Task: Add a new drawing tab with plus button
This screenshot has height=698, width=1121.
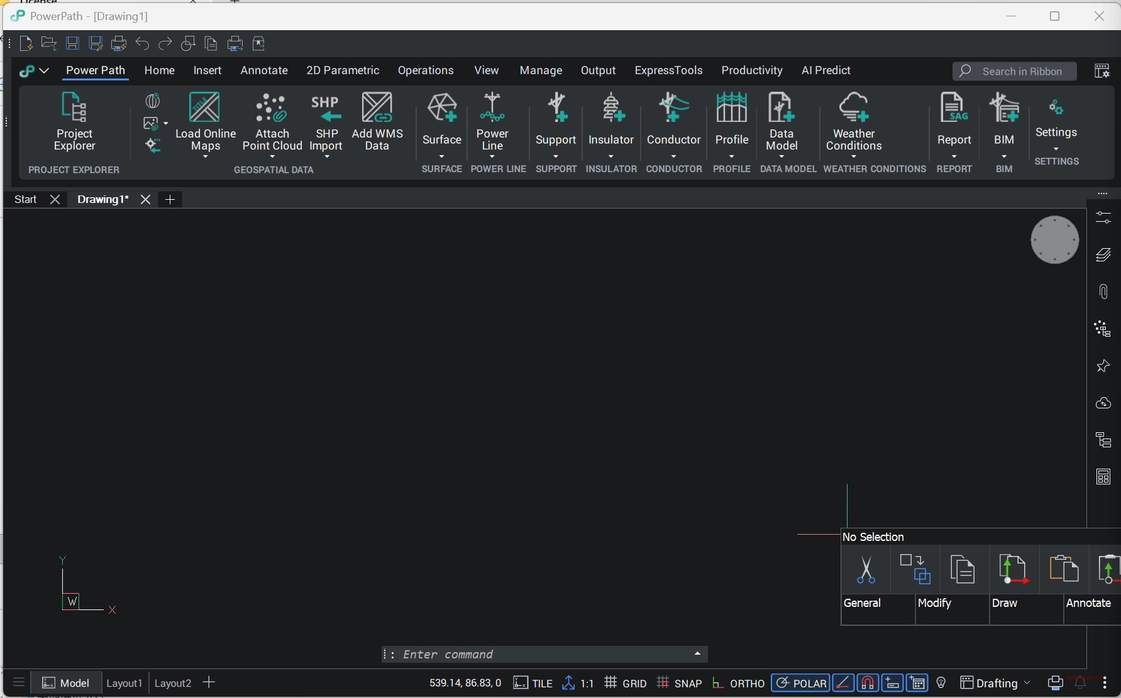Action: pyautogui.click(x=170, y=200)
